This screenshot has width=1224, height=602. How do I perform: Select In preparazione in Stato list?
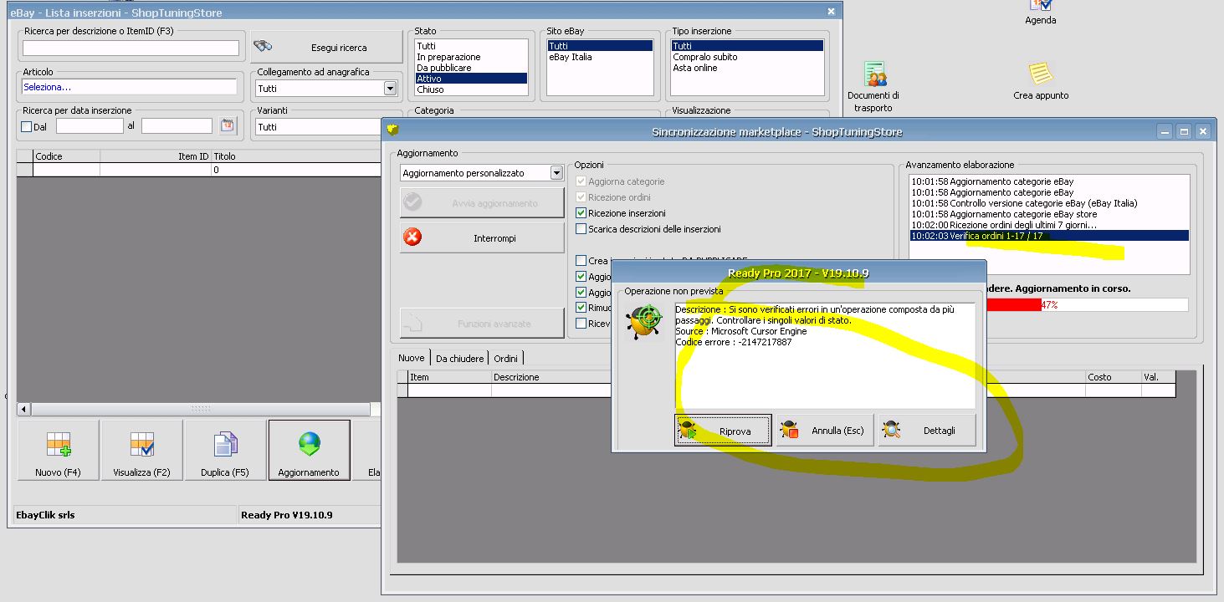click(472, 57)
